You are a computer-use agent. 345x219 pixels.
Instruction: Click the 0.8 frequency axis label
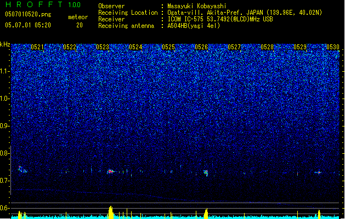[5, 153]
